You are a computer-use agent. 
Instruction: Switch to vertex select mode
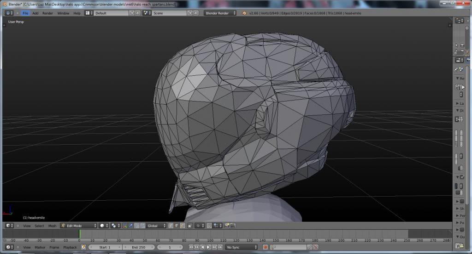tap(171, 226)
